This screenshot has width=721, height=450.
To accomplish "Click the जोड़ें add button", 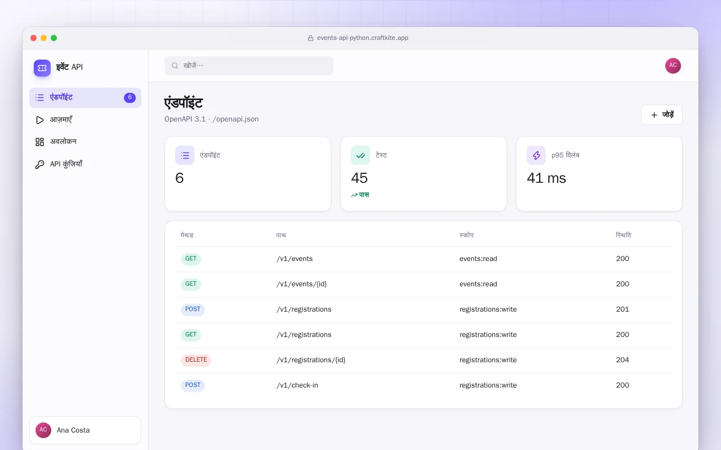I will click(x=662, y=115).
